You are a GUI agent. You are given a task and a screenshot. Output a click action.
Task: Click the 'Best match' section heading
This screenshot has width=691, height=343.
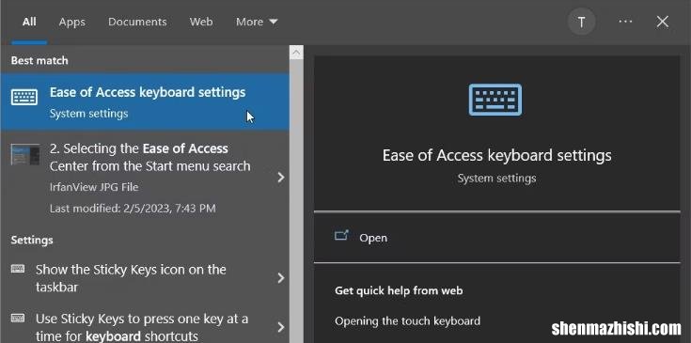click(x=39, y=60)
